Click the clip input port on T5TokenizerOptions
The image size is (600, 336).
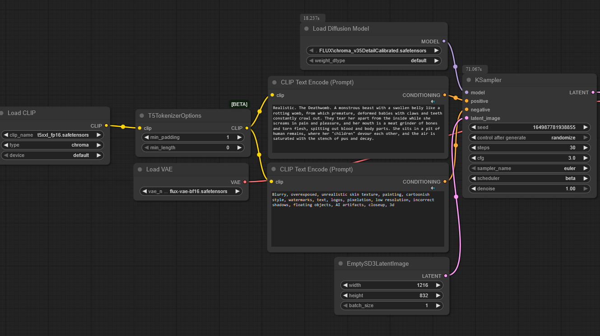coord(140,128)
